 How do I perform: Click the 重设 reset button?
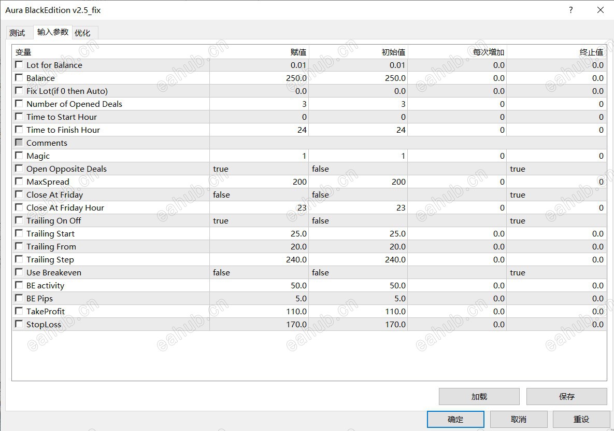point(581,419)
